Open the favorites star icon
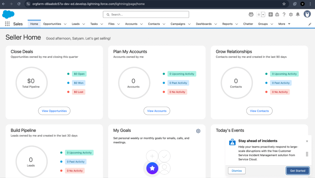Viewport: 315px width, 178px height. (259, 14)
